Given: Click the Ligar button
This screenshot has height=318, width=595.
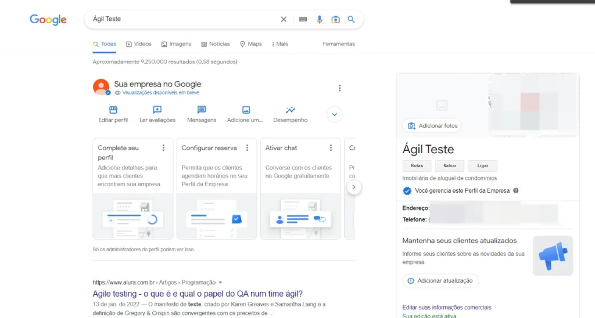Looking at the screenshot, I should [483, 165].
